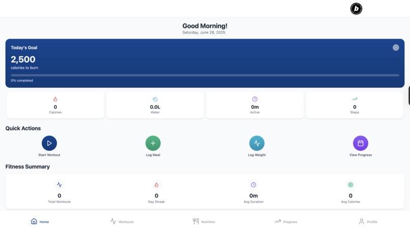The height and width of the screenshot is (232, 410).
Task: Click the Progress trending arrow icon in the bottom navigation
Action: point(277,221)
